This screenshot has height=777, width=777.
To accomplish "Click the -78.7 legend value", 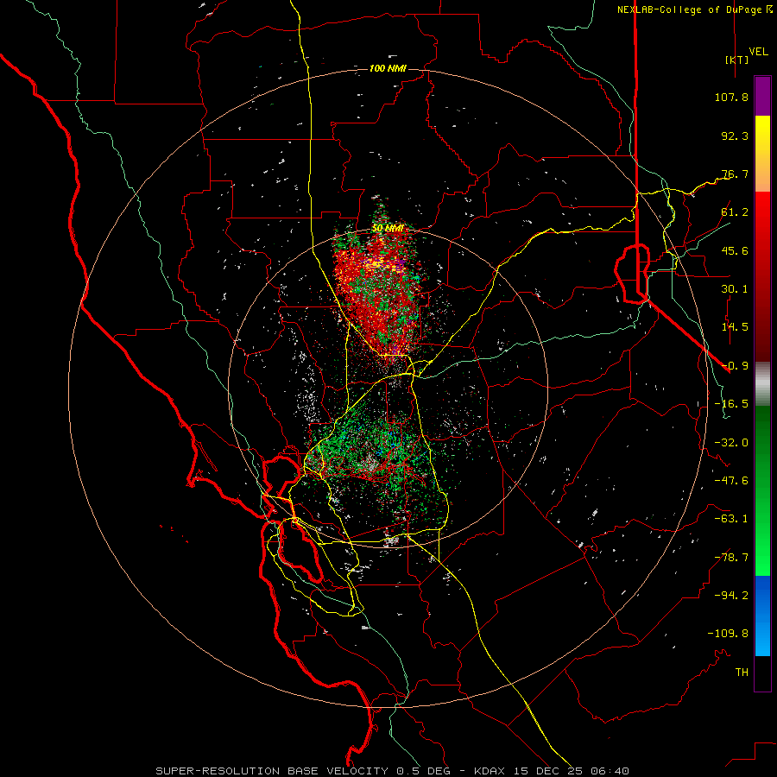I will point(731,558).
